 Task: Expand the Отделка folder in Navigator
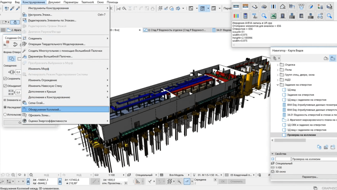point(278,65)
